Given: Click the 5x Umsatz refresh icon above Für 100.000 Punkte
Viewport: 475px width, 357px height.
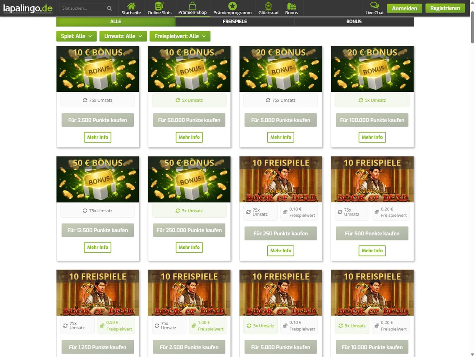Looking at the screenshot, I should pyautogui.click(x=361, y=100).
